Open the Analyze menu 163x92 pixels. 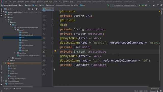point(33,2)
